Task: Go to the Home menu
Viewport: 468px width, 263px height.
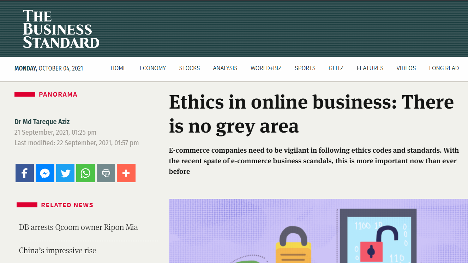Action: (118, 68)
